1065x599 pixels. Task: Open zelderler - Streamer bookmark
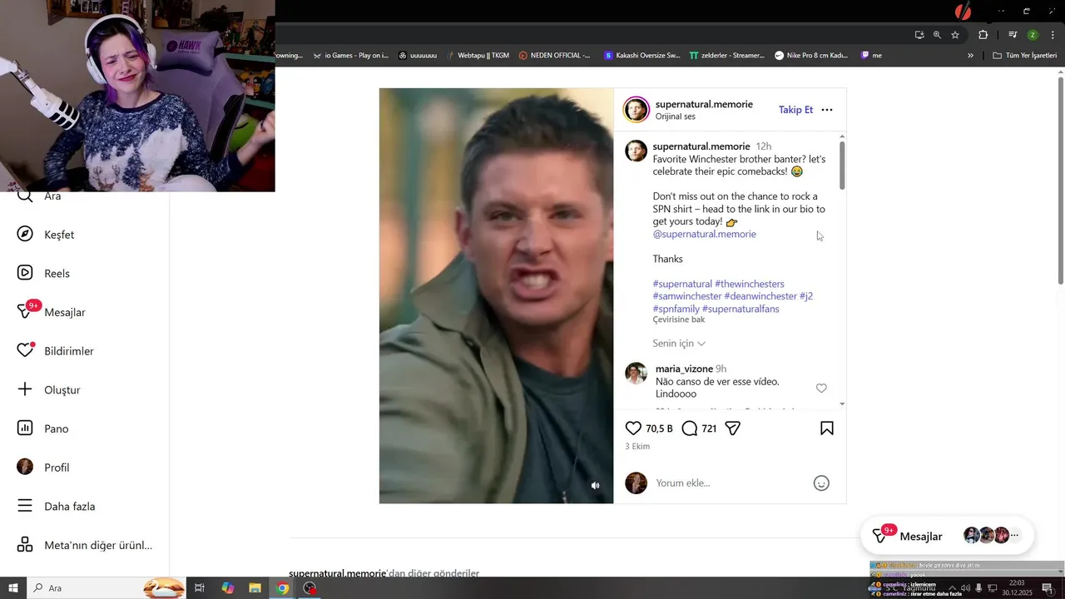(727, 56)
